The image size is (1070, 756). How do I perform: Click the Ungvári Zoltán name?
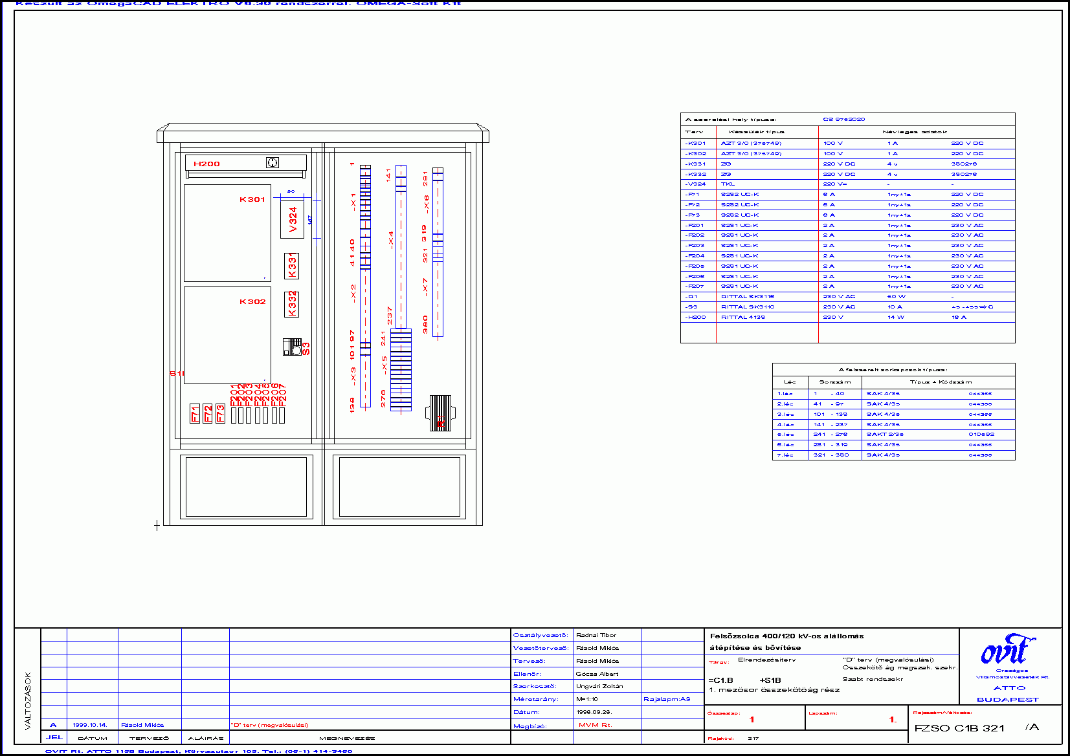click(599, 686)
